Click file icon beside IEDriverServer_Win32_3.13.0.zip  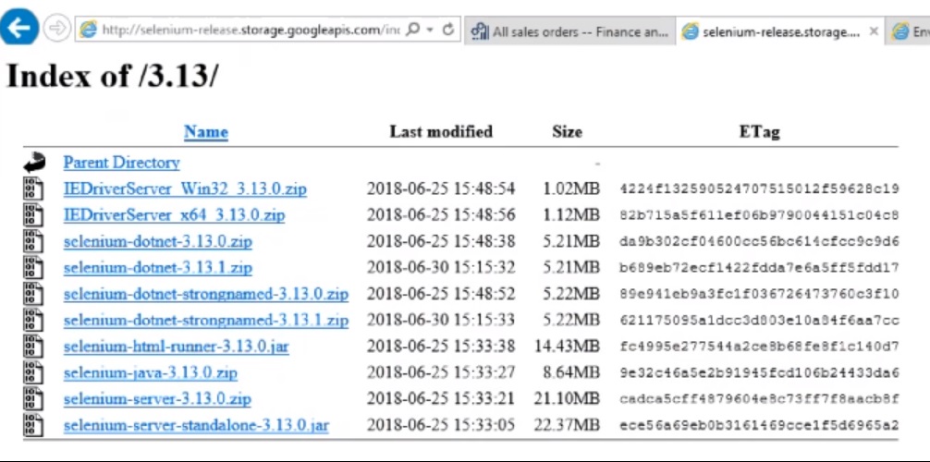(33, 188)
